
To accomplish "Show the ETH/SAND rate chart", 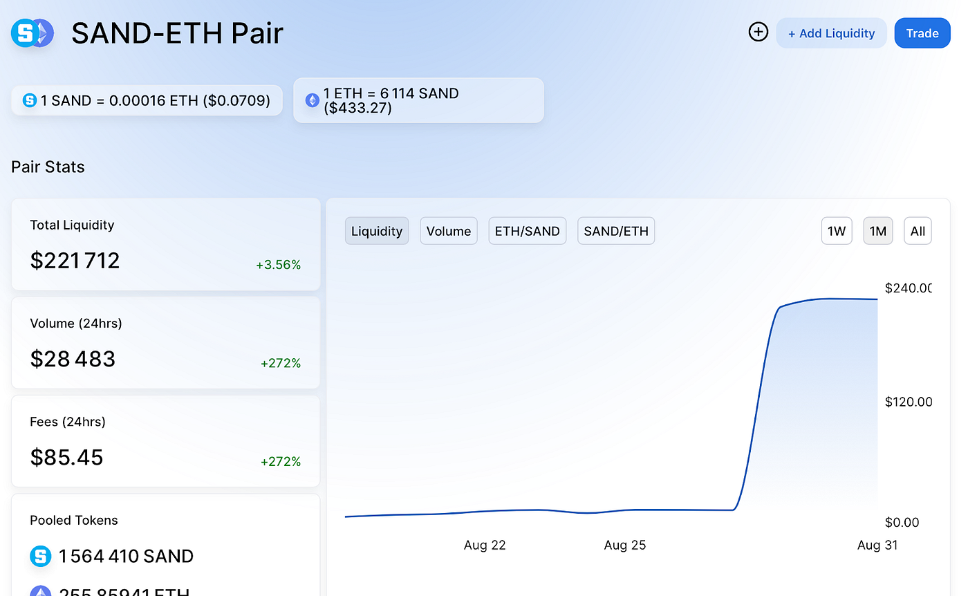I will coord(528,231).
